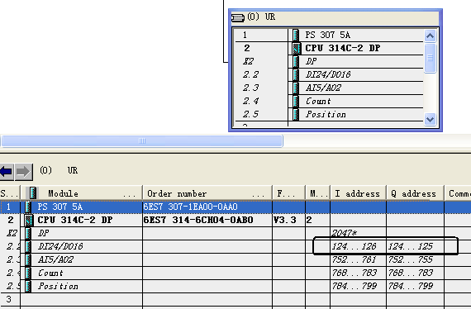Image resolution: width=471 pixels, height=309 pixels.
Task: Click order number 6ES7 307-1EA00-0AA0
Action: 190,207
